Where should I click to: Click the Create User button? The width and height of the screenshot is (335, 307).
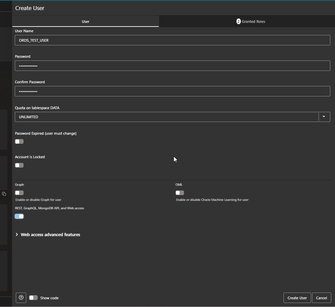pos(297,298)
